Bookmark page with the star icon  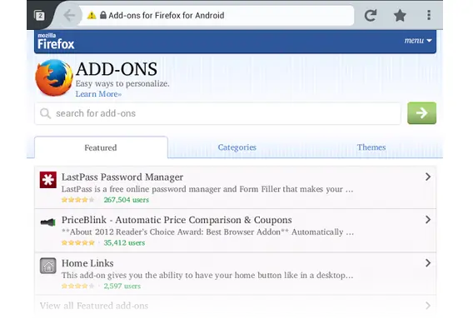(x=400, y=15)
